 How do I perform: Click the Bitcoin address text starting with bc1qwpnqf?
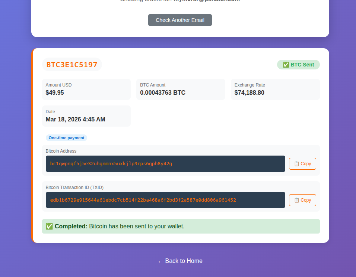point(111,164)
